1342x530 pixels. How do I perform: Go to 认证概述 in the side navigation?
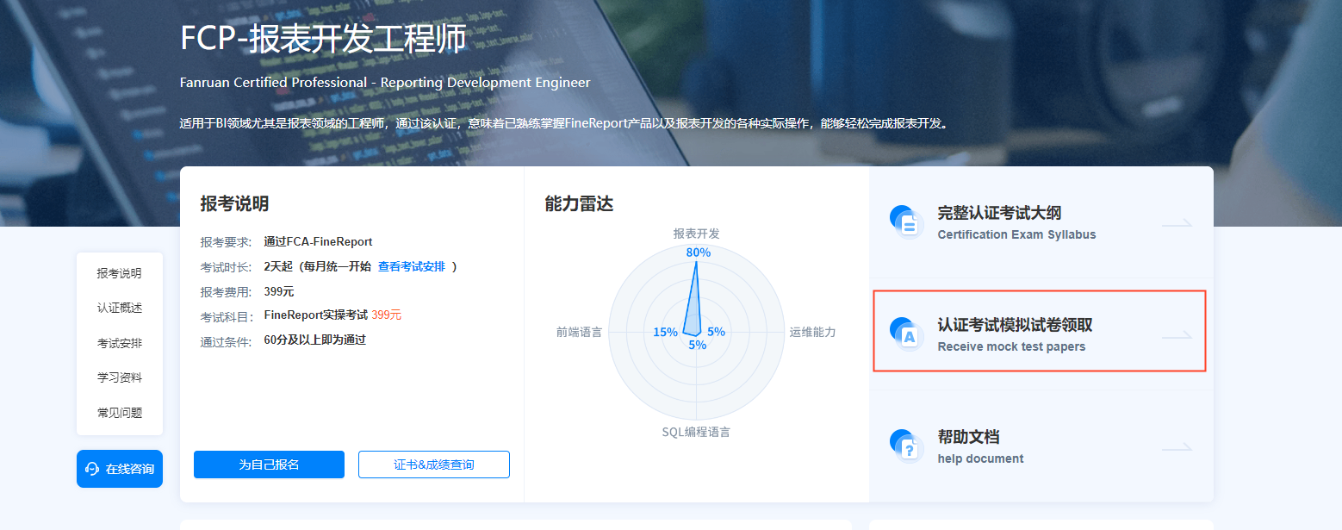coord(120,308)
